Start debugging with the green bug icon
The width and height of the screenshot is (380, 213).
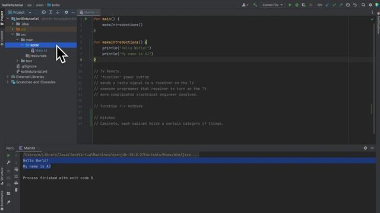(x=297, y=5)
